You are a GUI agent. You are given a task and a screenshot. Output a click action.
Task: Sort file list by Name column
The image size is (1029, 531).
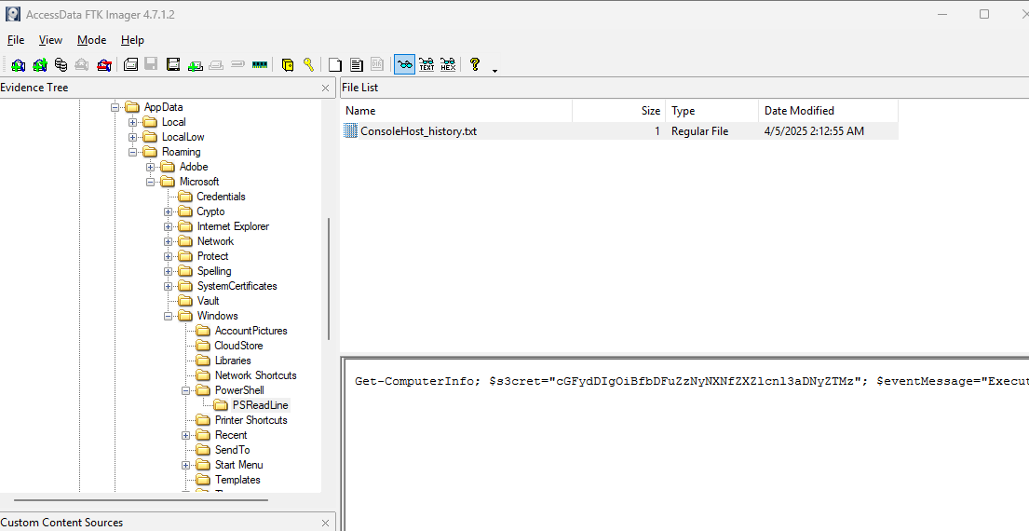(456, 111)
